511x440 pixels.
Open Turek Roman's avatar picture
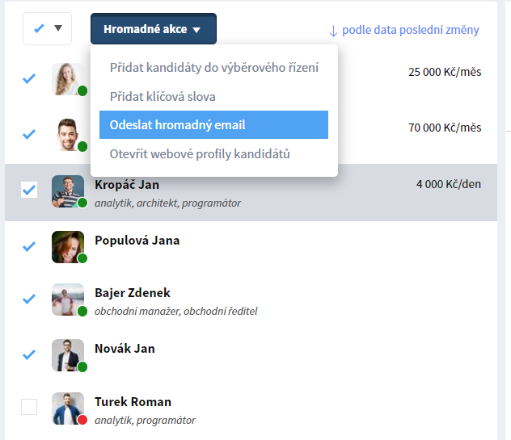[x=68, y=409]
